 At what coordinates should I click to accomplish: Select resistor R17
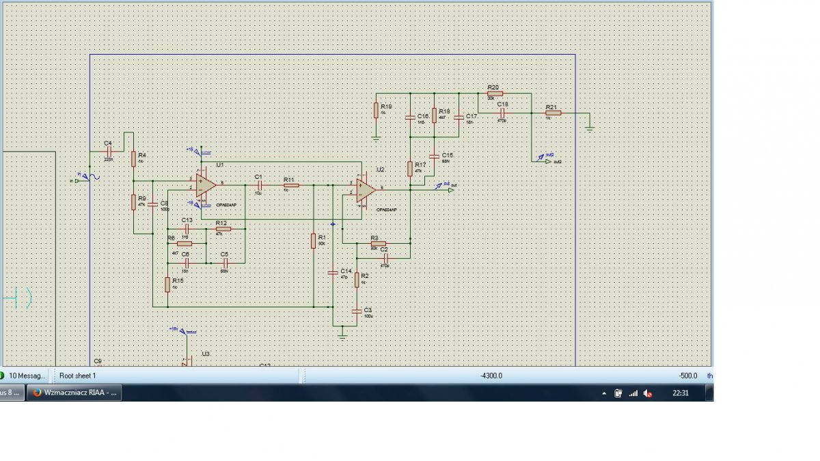(410, 168)
